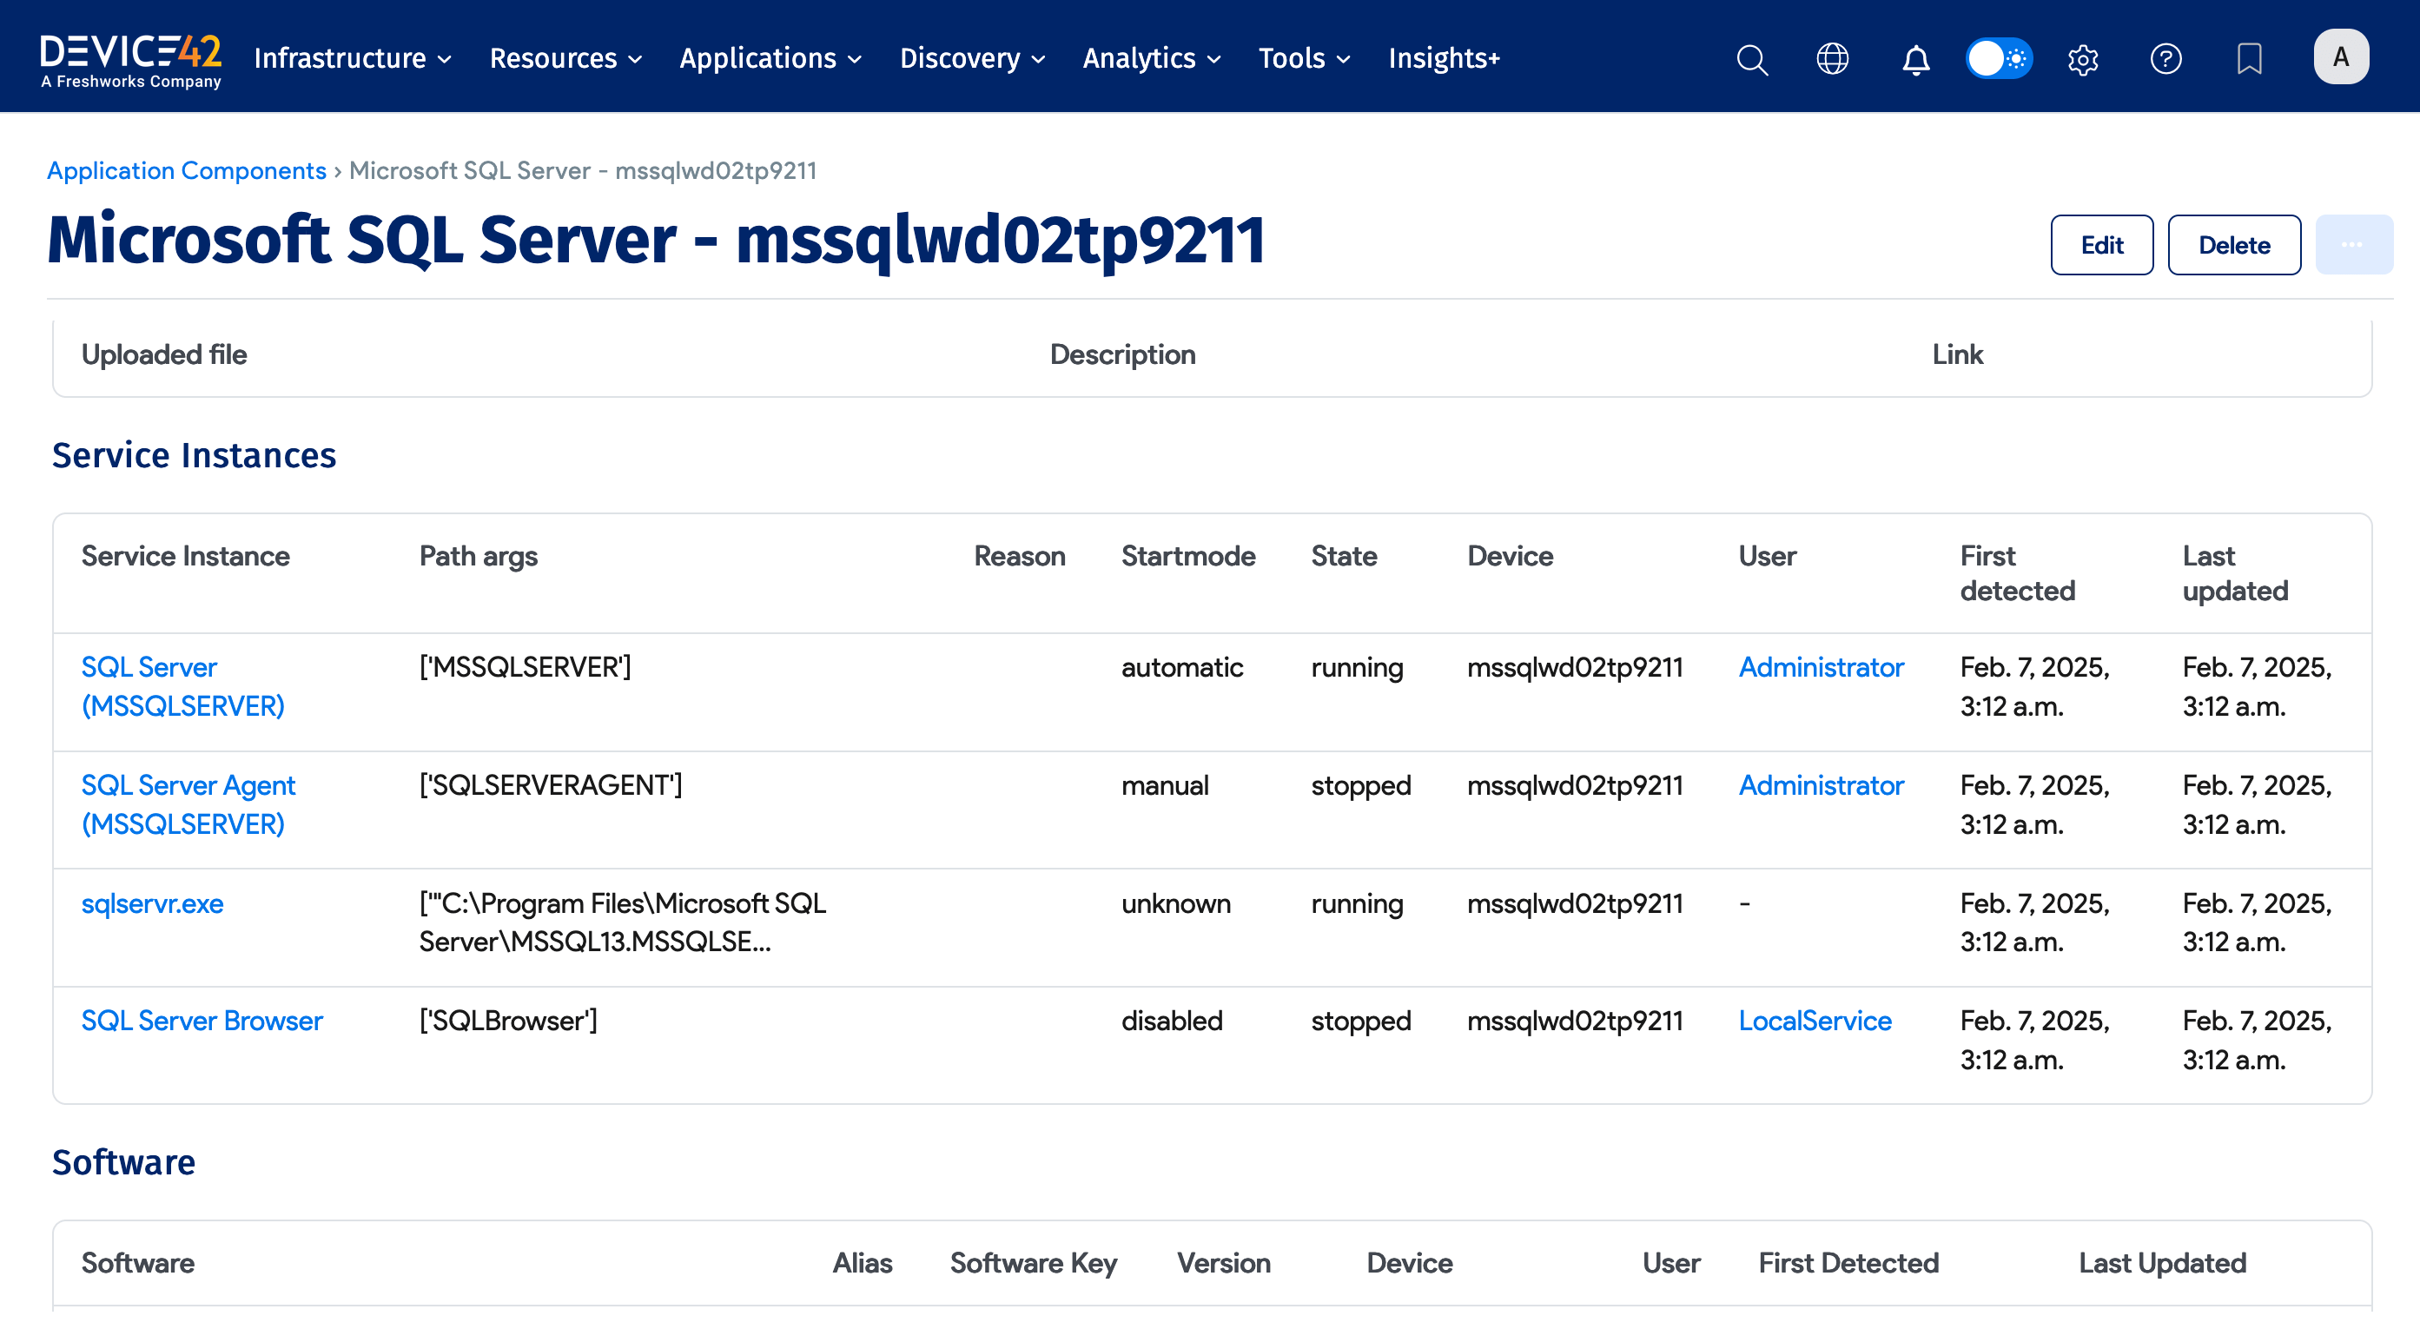Open the help menu
The width and height of the screenshot is (2420, 1329).
point(2165,59)
